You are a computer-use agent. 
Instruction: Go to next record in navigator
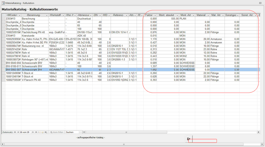[x=33, y=132]
